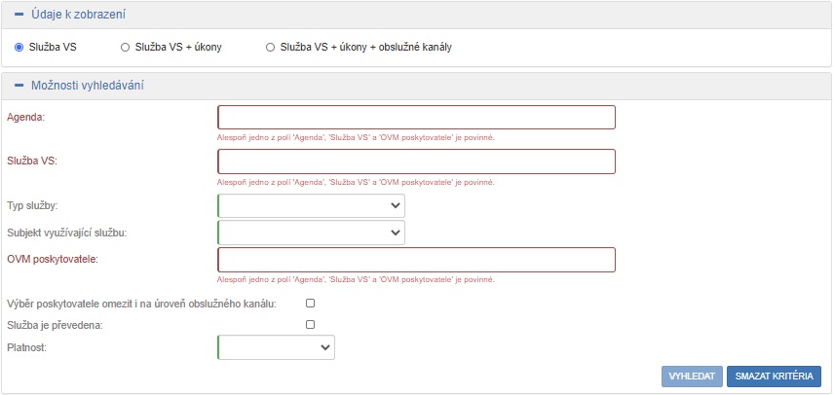
Task: Collapse the 'Možnosti vyhledávání' section minus icon
Action: click(x=19, y=86)
